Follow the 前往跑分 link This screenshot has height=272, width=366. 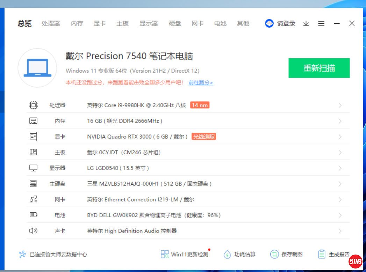tap(201, 83)
